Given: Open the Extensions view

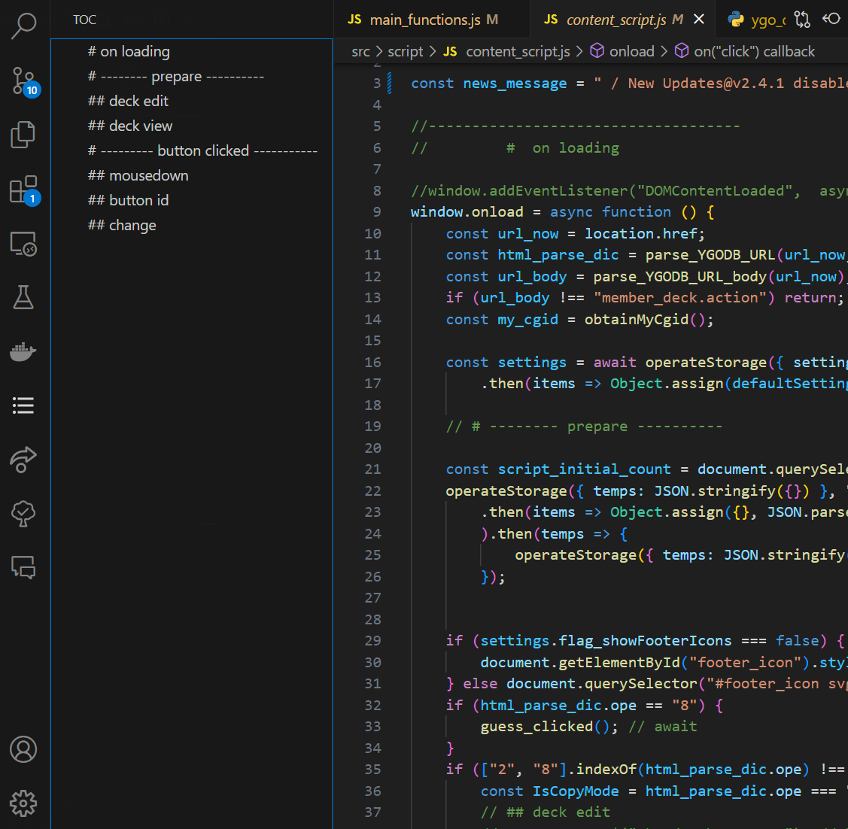Looking at the screenshot, I should click(23, 190).
